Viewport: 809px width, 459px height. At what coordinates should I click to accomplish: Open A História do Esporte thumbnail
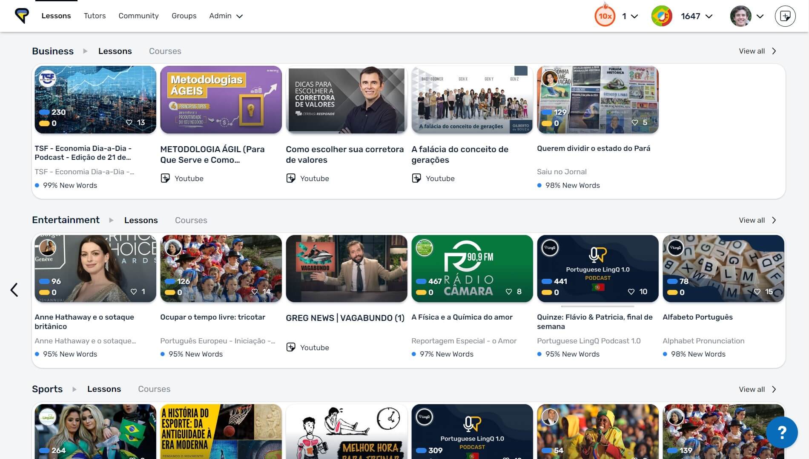pos(221,431)
